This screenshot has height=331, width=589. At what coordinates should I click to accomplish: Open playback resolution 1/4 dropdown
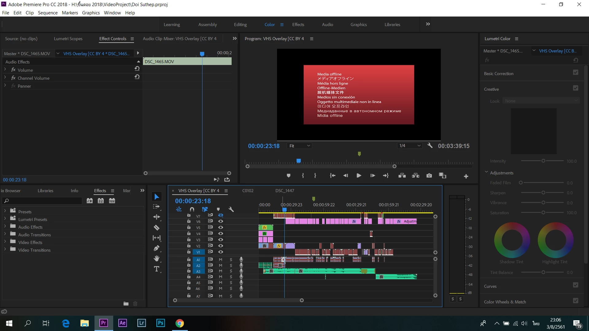pyautogui.click(x=410, y=146)
